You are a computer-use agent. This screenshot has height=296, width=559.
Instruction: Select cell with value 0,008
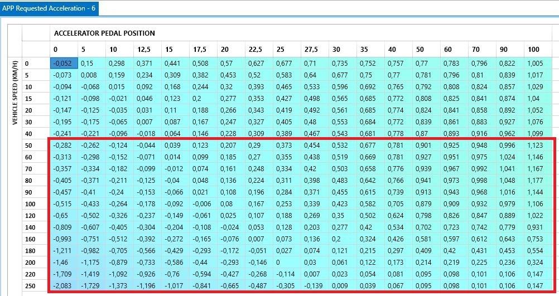click(91, 75)
